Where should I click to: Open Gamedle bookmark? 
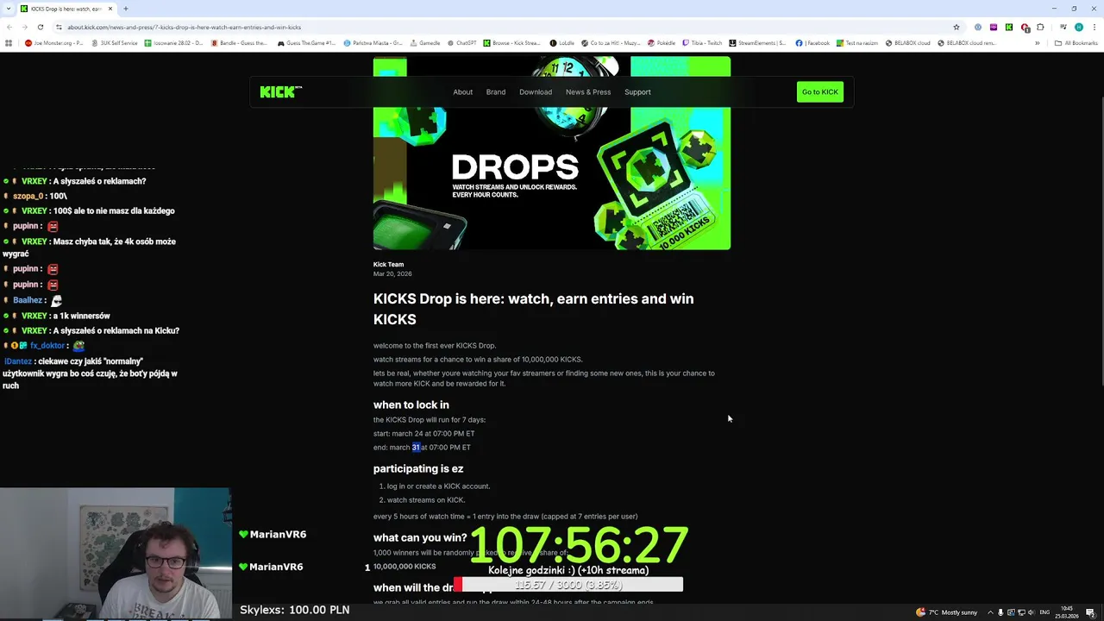(x=424, y=43)
